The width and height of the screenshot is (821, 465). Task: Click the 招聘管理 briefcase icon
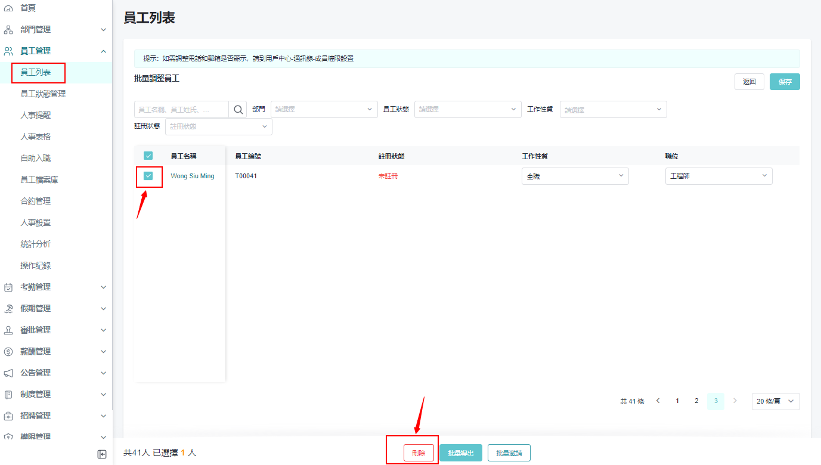click(x=8, y=416)
